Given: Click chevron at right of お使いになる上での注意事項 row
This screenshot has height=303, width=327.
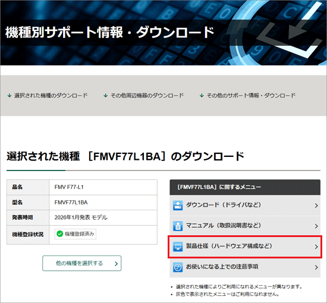Looking at the screenshot, I should (316, 267).
